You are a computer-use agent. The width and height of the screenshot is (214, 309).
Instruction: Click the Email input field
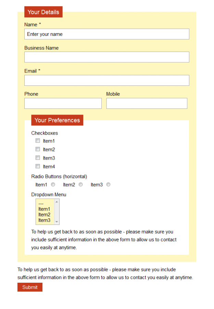pos(106,80)
